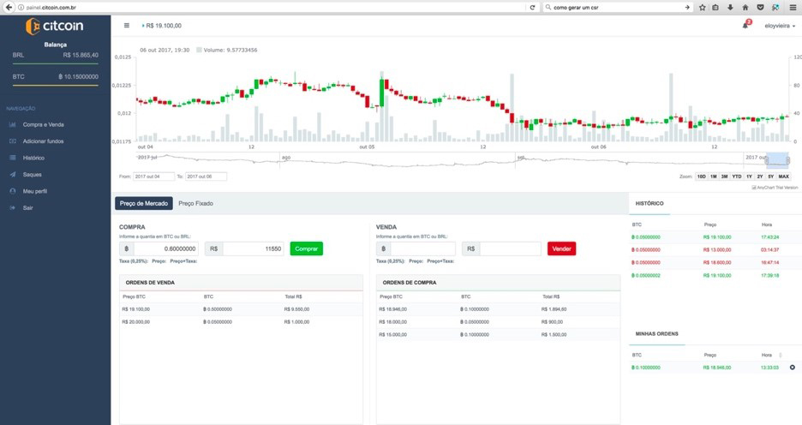Viewport: 802px width, 425px height.
Task: Click the highlighted range on the chart scroller
Action: [777, 159]
